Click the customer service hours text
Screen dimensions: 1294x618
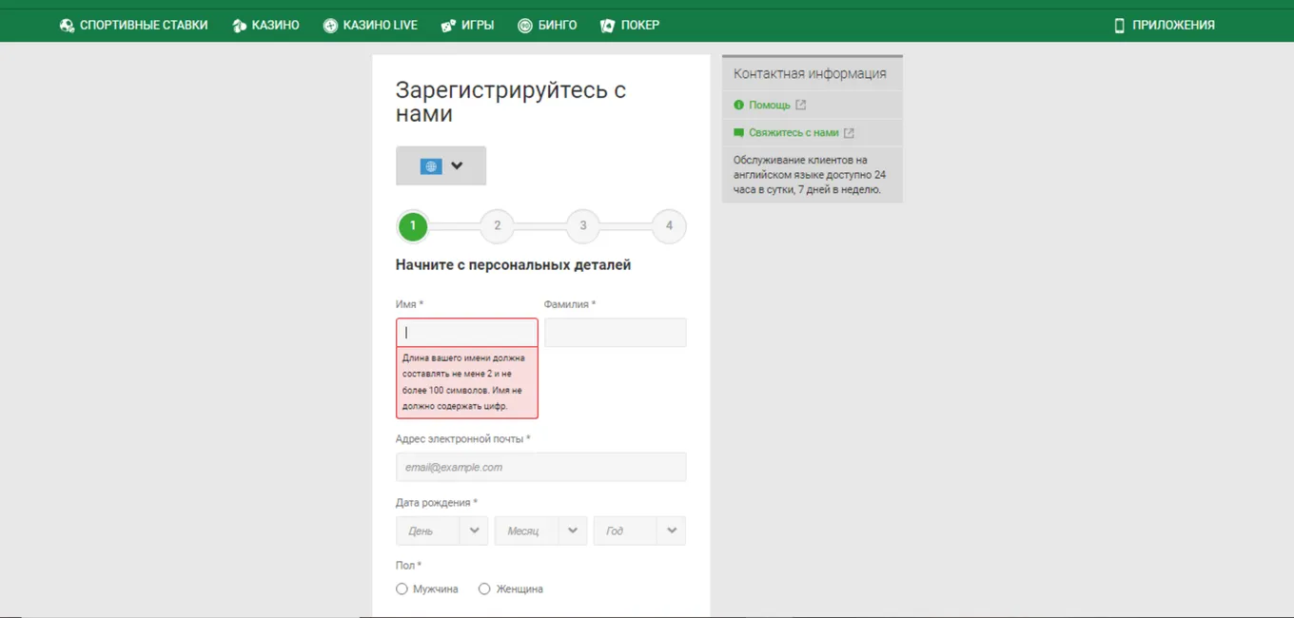pos(810,175)
